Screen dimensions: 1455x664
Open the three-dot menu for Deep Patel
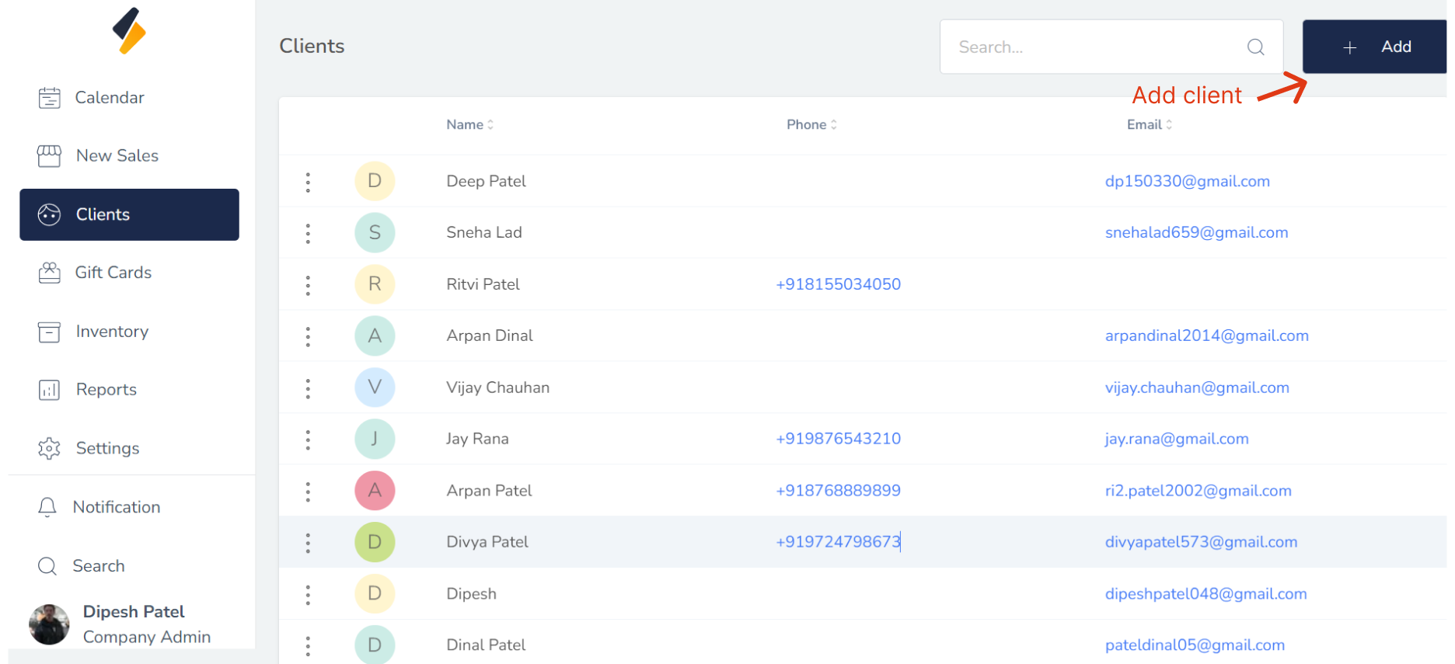click(308, 182)
